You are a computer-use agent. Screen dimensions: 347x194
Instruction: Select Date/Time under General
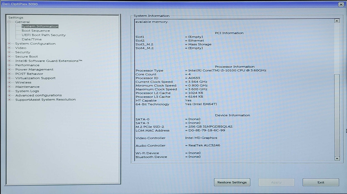32,39
